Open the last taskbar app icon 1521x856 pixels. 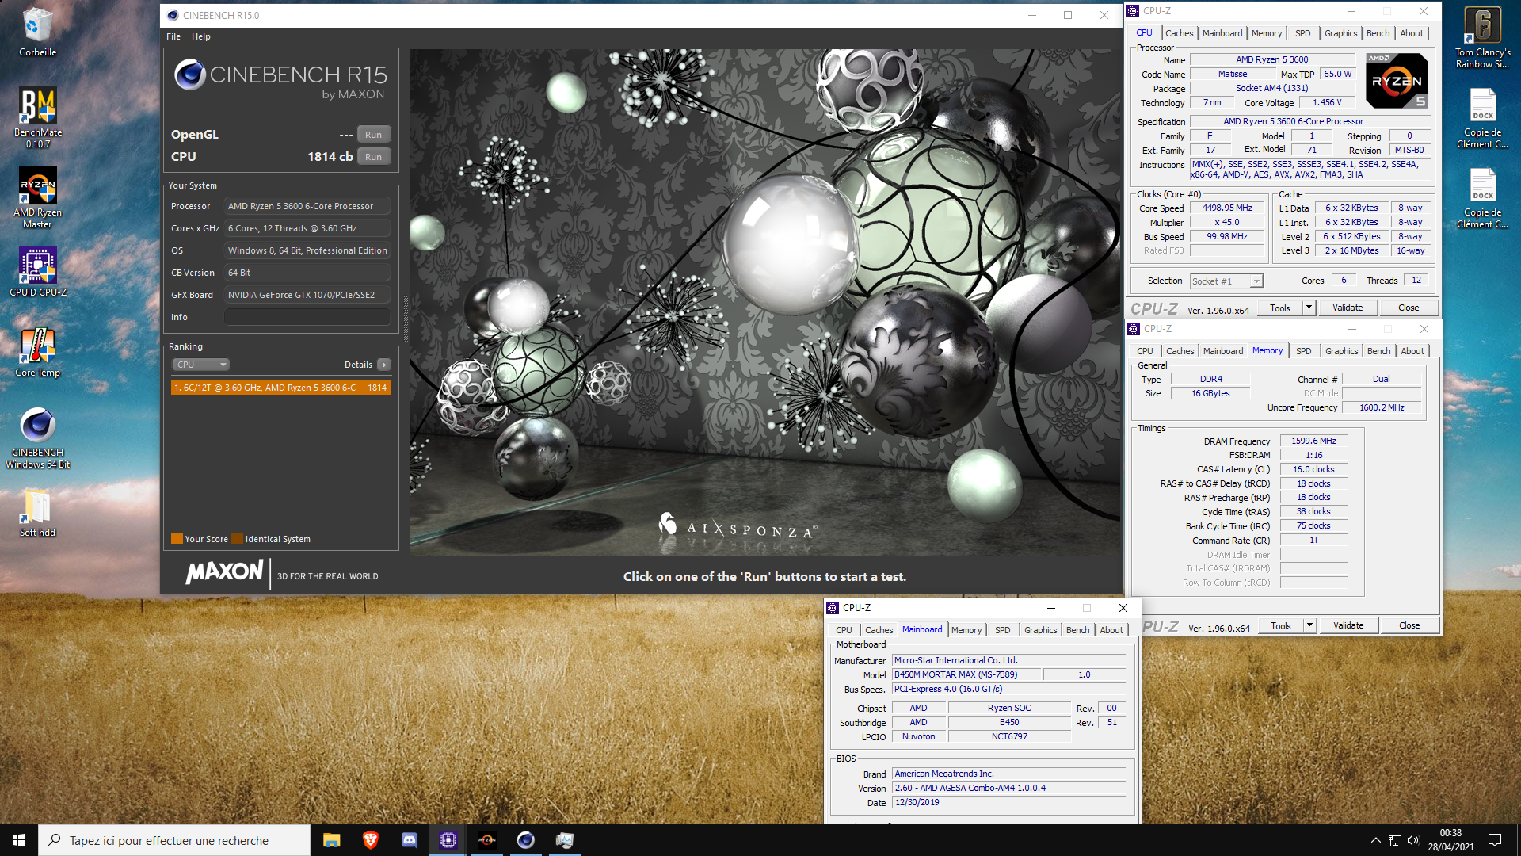point(564,840)
